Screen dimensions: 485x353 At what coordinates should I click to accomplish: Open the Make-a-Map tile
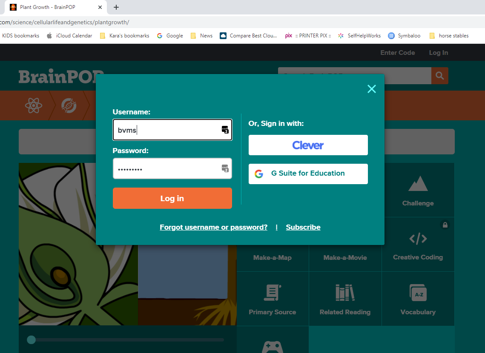(273, 258)
